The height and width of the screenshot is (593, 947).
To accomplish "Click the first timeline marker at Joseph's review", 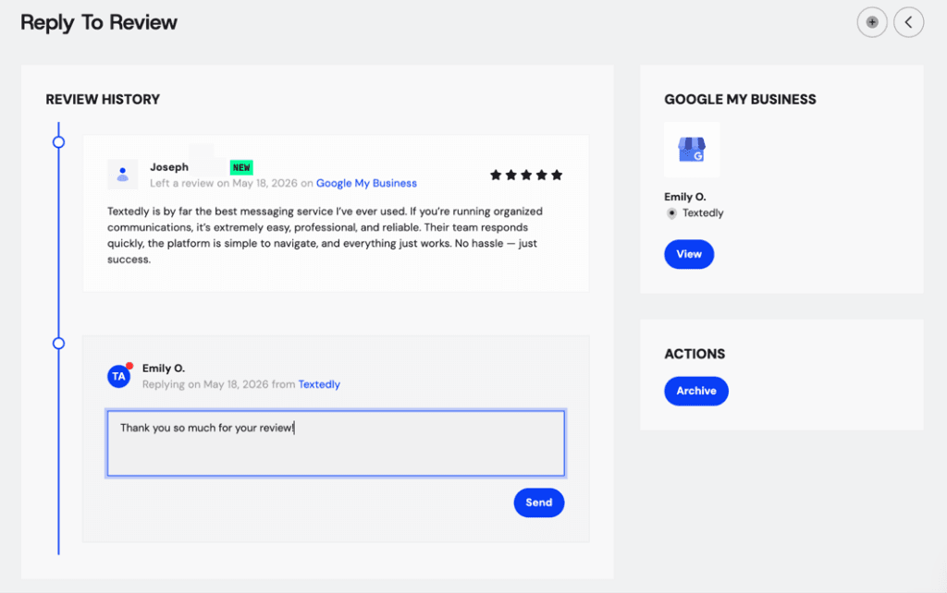I will [58, 142].
